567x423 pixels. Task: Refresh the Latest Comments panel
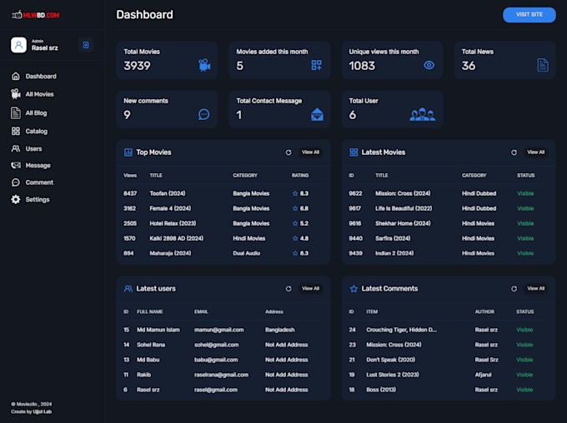coord(514,289)
